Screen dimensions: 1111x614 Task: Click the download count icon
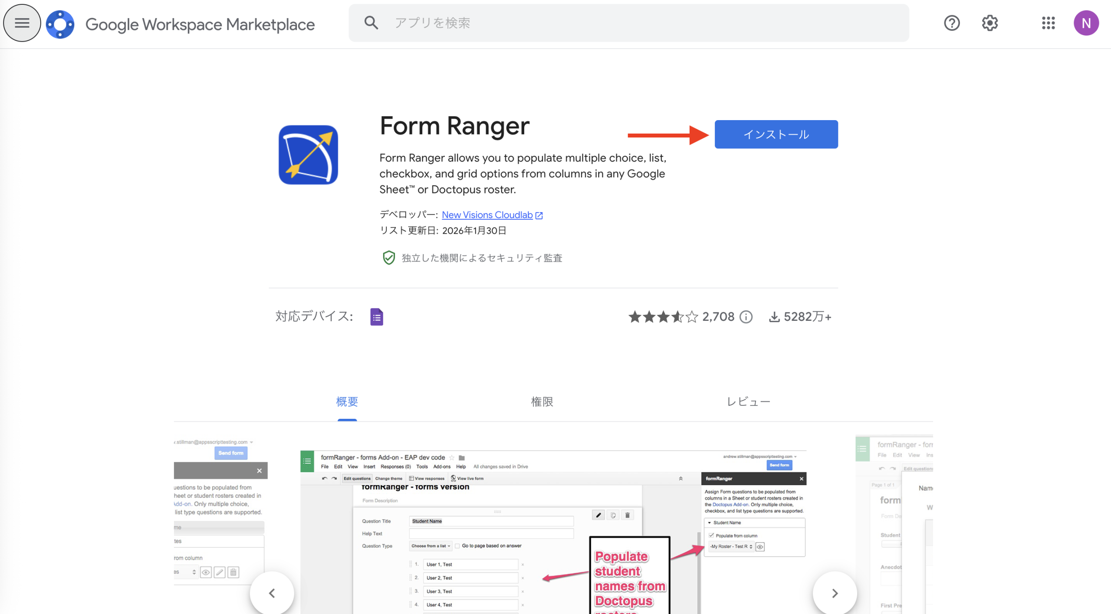775,317
